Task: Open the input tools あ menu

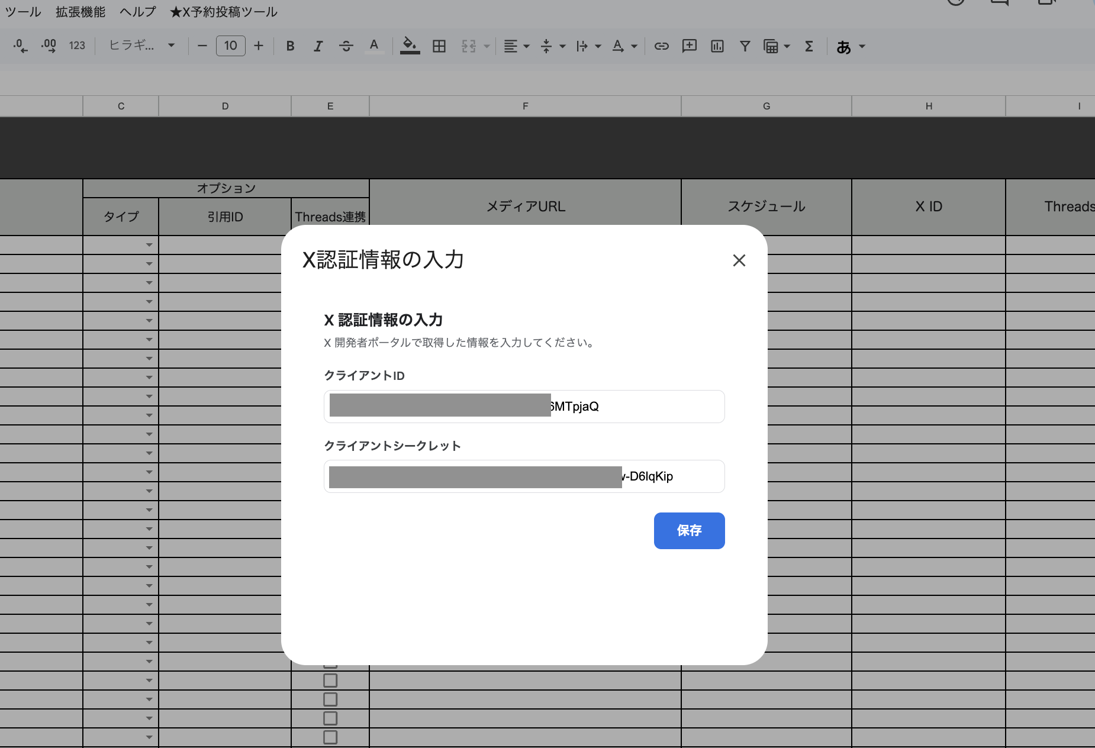Action: (x=851, y=46)
